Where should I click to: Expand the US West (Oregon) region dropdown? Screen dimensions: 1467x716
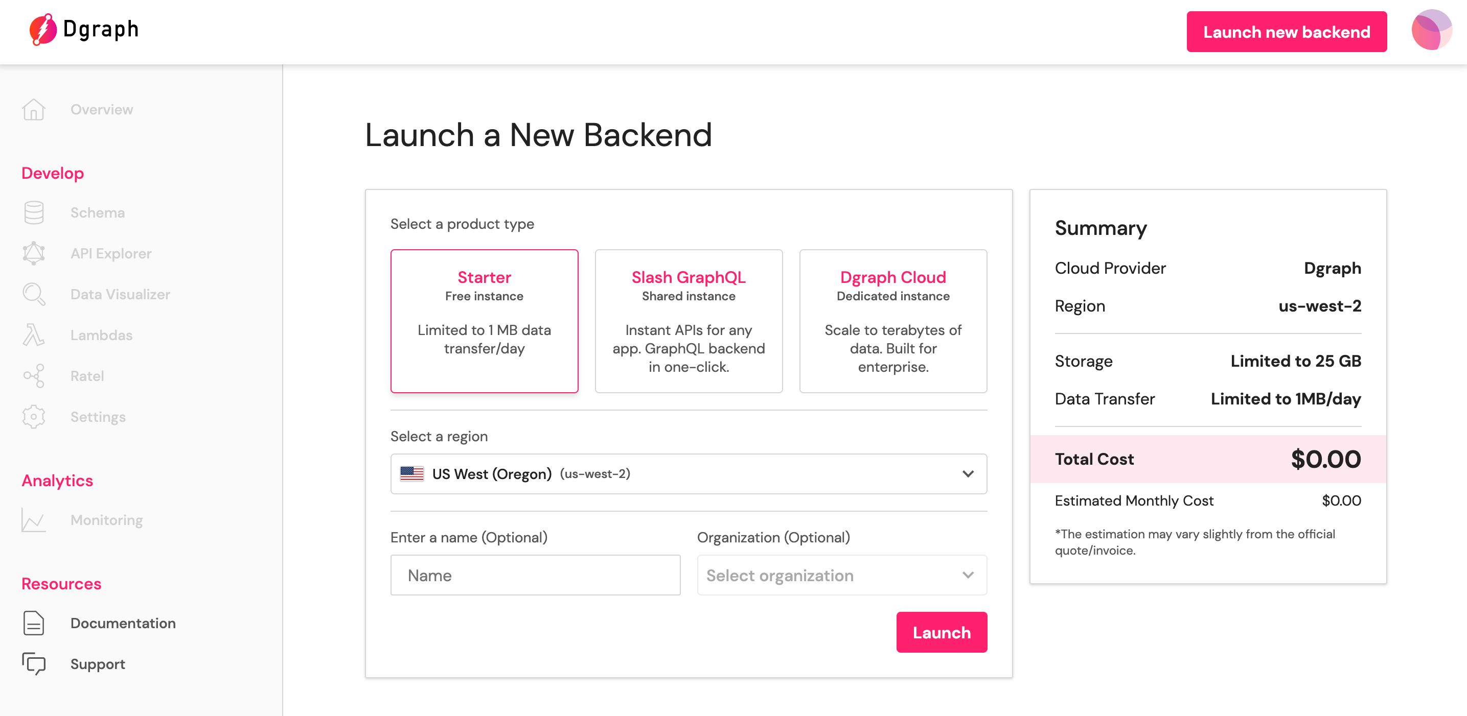coord(689,473)
